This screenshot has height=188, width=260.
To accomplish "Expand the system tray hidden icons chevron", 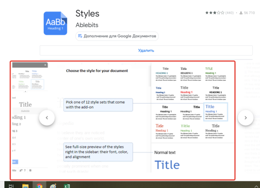I will point(256,187).
